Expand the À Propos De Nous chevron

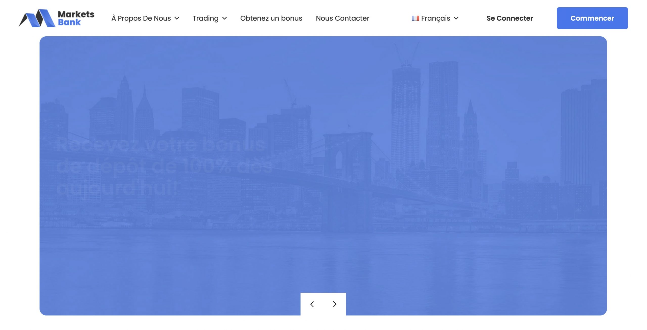point(177,18)
